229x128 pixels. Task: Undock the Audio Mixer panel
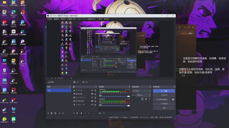click(x=129, y=87)
